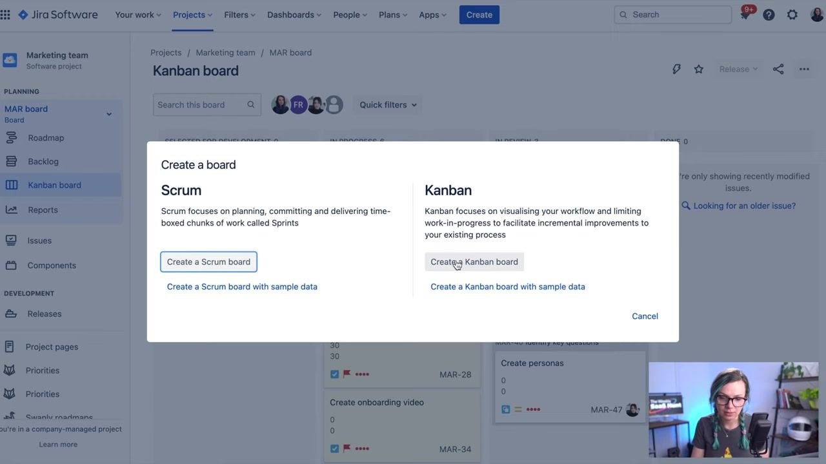Select the FR assignee avatar filter
The height and width of the screenshot is (464, 826).
tap(298, 104)
